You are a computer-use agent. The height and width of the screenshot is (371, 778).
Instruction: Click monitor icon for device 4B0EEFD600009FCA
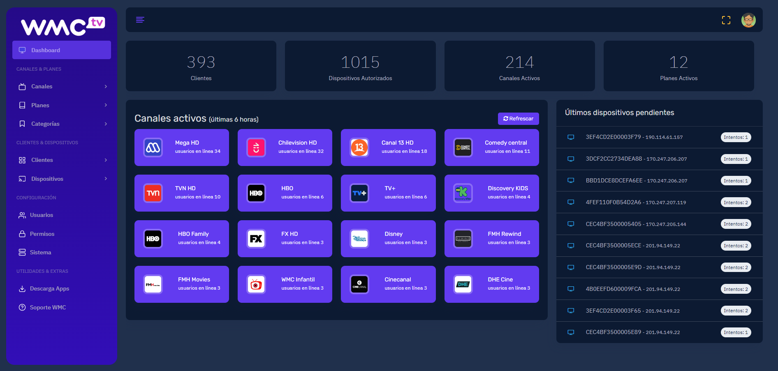pyautogui.click(x=571, y=289)
